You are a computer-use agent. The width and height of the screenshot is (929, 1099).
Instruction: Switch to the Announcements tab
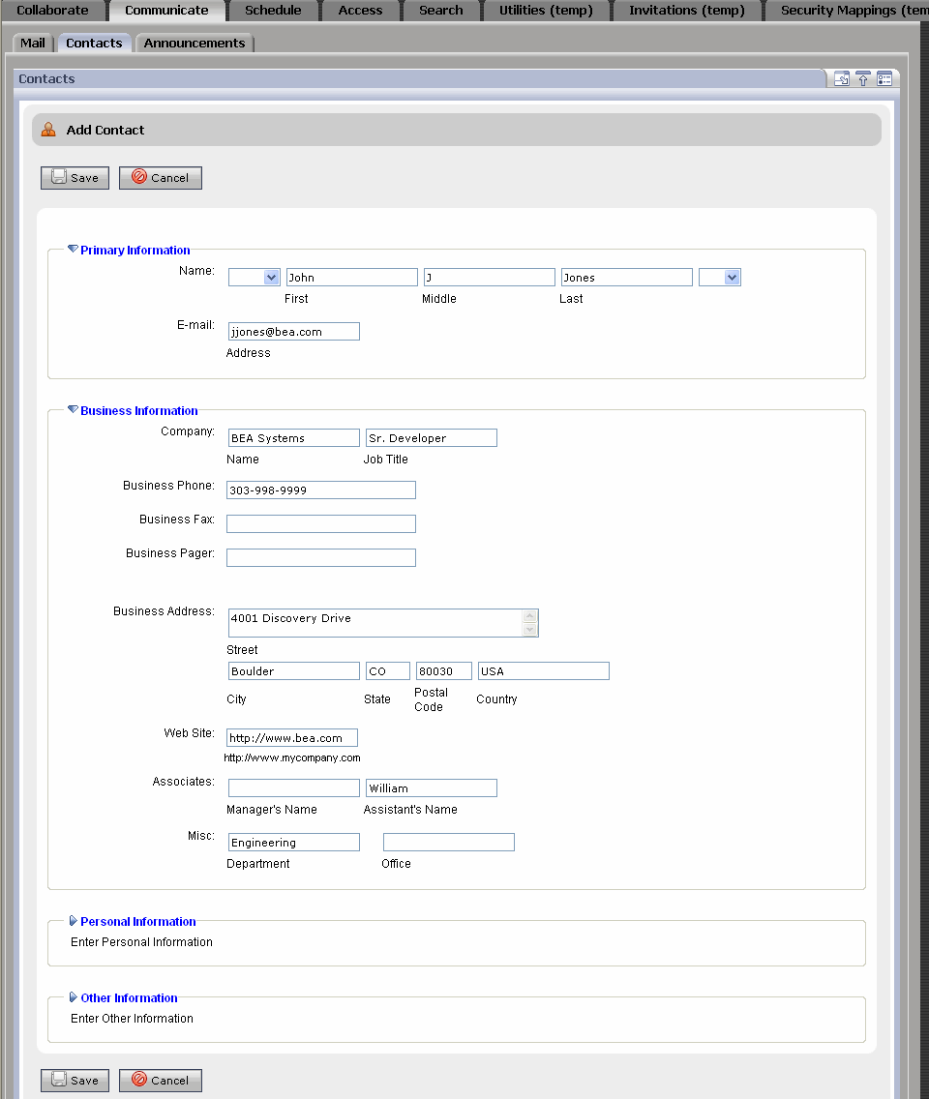click(x=194, y=43)
